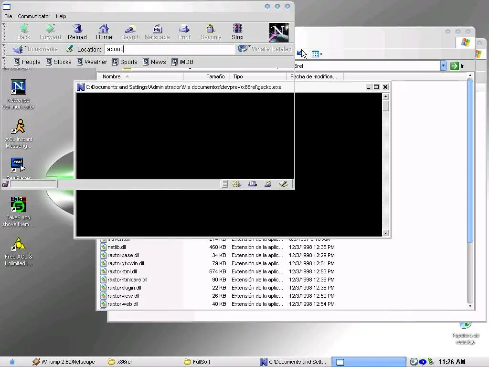Go to Home page in Netscape

[104, 32]
